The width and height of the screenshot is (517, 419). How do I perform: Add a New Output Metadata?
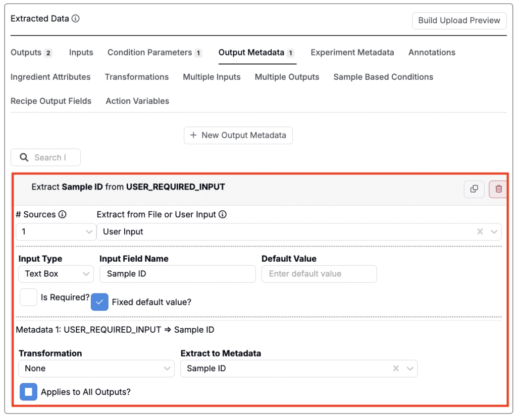pyautogui.click(x=238, y=135)
